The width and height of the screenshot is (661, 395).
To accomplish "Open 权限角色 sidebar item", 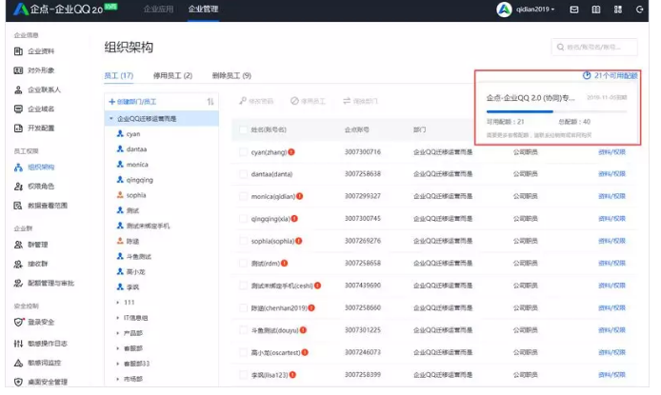I will pos(34,187).
